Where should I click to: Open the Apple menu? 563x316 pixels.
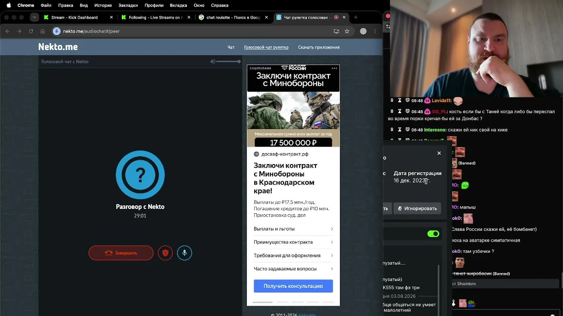8,5
